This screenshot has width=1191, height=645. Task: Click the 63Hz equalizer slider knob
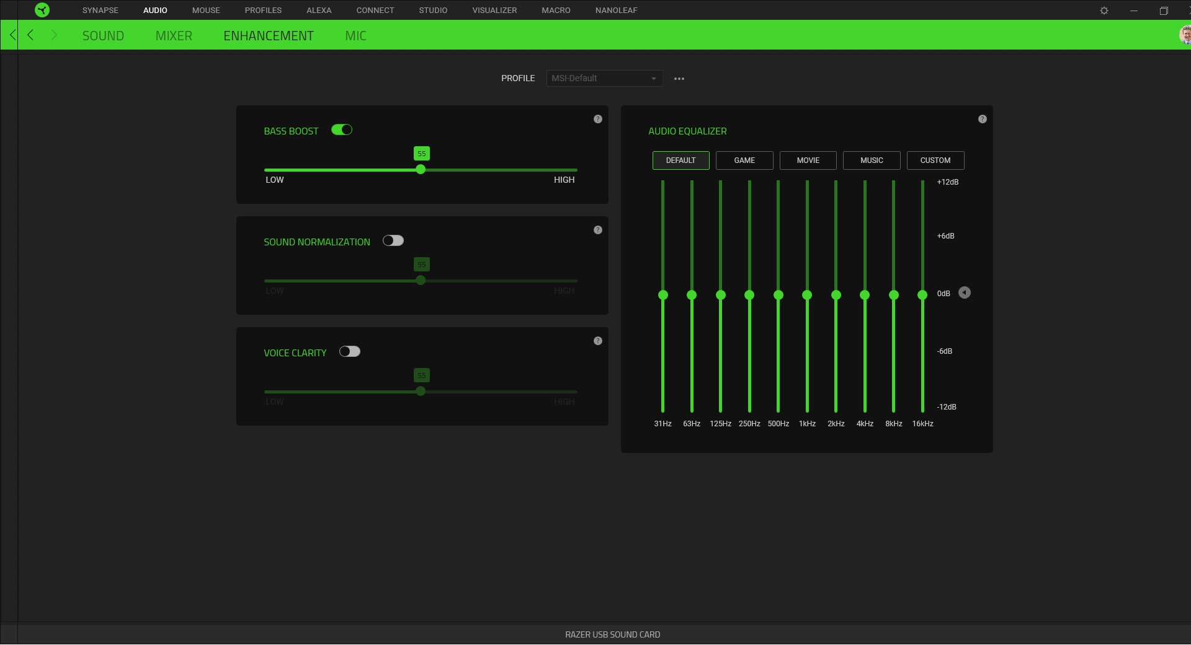point(692,295)
